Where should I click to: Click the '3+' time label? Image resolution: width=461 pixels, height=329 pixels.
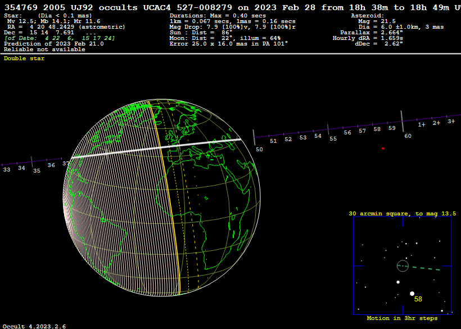click(451, 121)
